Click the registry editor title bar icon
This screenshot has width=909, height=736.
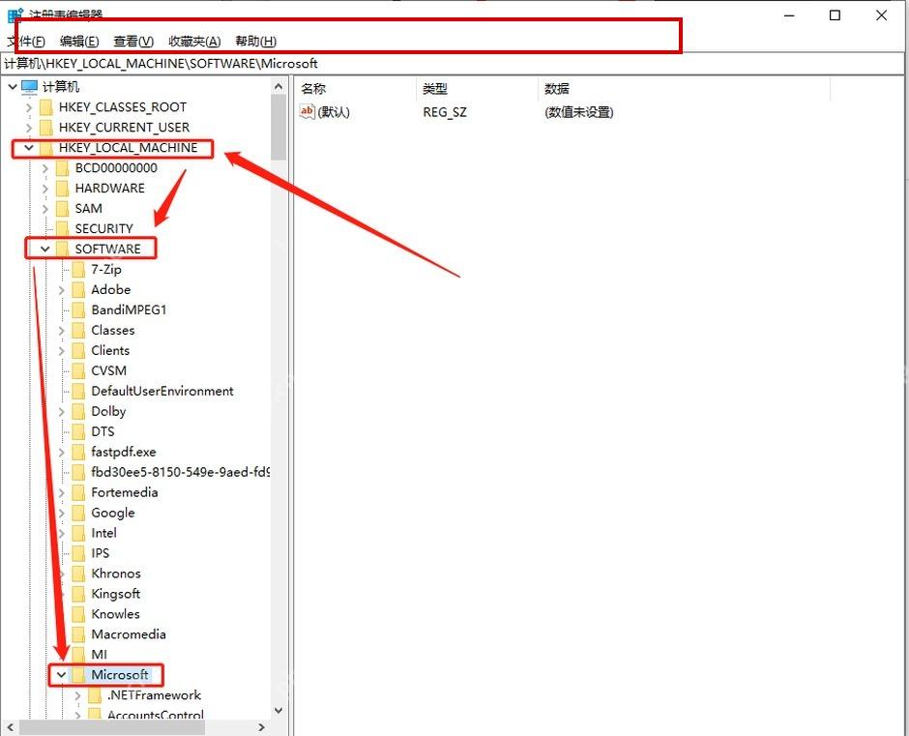(15, 14)
